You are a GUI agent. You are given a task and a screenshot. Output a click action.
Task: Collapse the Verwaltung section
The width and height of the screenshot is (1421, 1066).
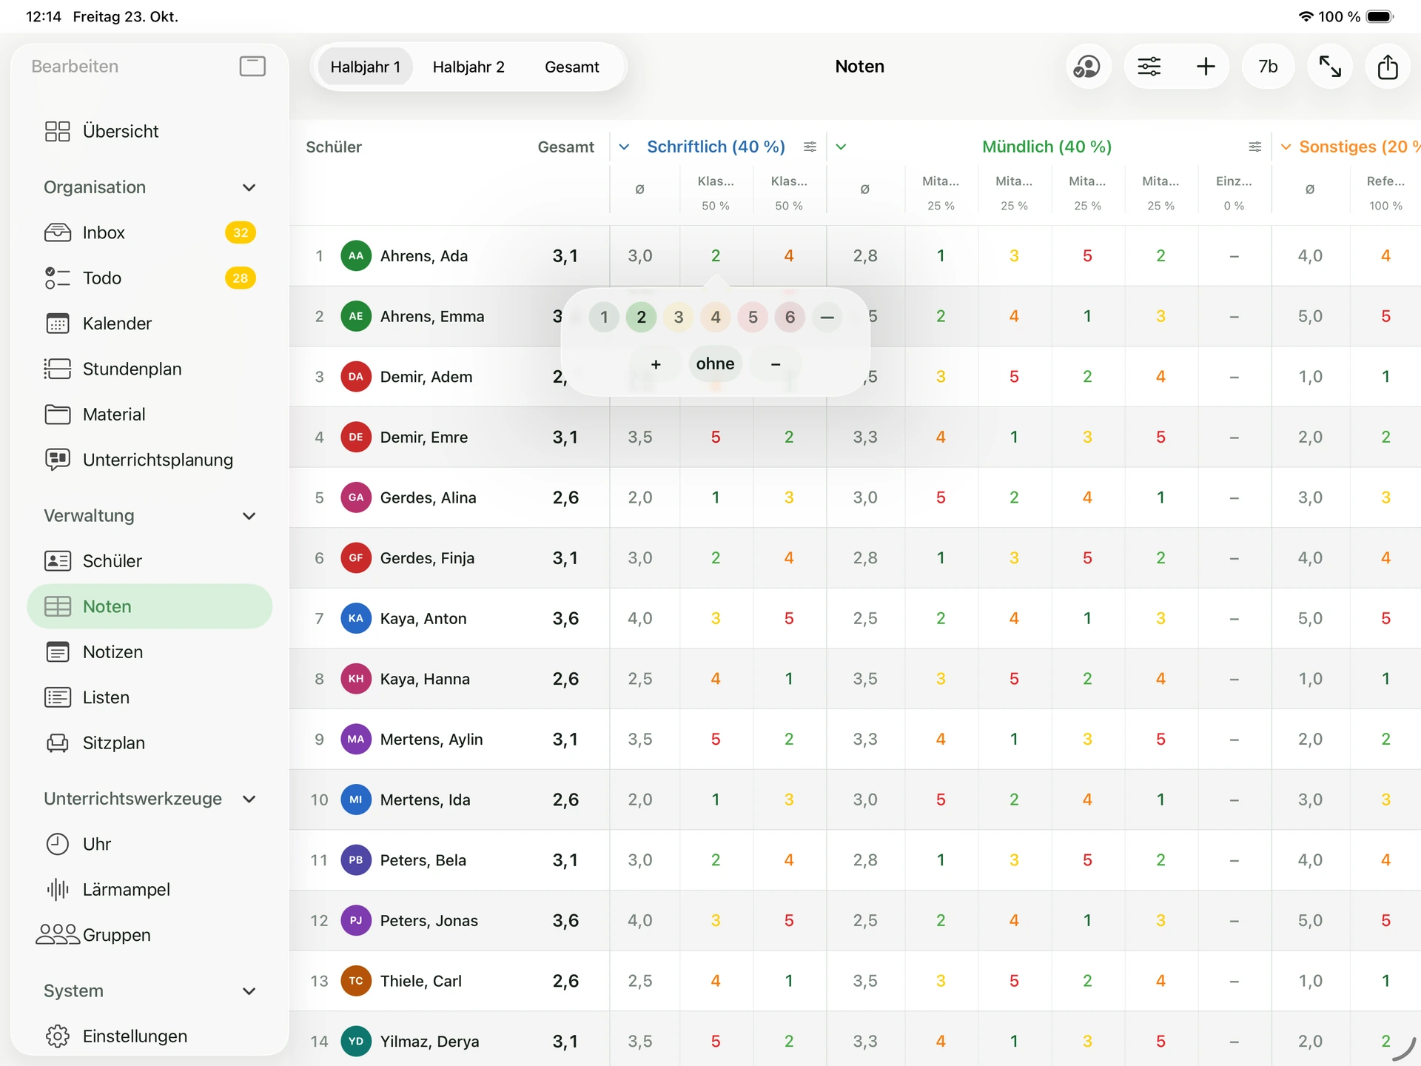(x=249, y=516)
